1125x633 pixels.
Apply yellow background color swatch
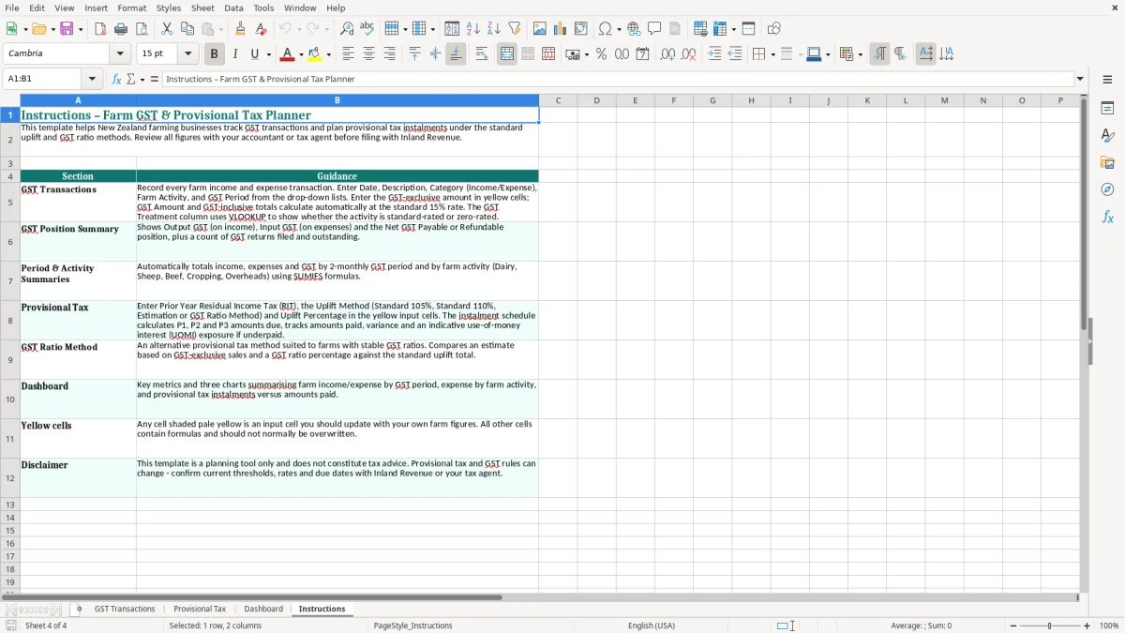pyautogui.click(x=315, y=54)
